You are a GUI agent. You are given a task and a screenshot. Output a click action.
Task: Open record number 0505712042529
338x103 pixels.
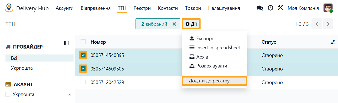(x=107, y=82)
